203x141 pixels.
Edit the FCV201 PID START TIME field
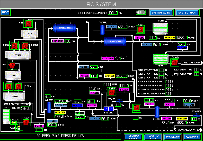coord(168,89)
